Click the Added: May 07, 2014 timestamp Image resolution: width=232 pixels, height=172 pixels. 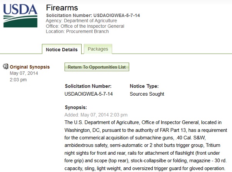(x=96, y=115)
